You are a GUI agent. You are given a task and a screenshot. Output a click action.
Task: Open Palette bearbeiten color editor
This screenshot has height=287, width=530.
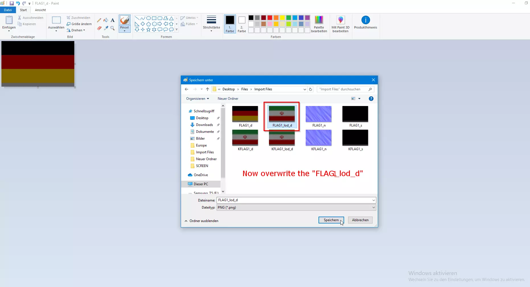pos(319,24)
